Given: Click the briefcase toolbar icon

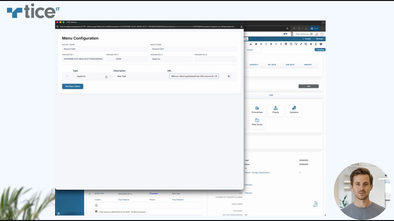Looking at the screenshot, I should click(251, 44).
